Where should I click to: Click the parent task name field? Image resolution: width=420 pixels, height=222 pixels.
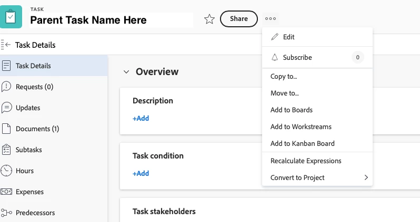tap(111, 20)
